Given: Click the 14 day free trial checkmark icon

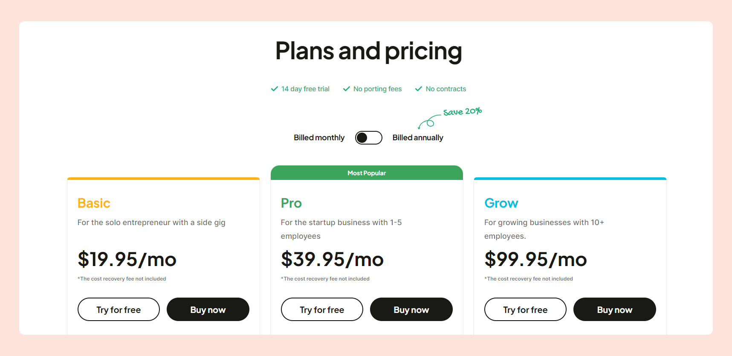Looking at the screenshot, I should tap(275, 89).
